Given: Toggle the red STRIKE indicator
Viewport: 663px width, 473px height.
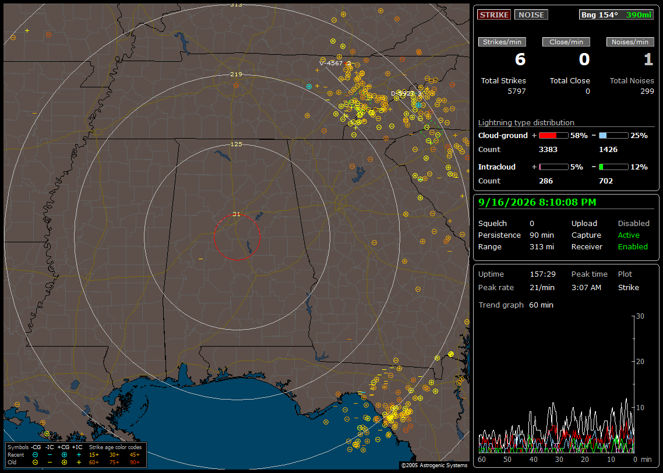Looking at the screenshot, I should 494,15.
